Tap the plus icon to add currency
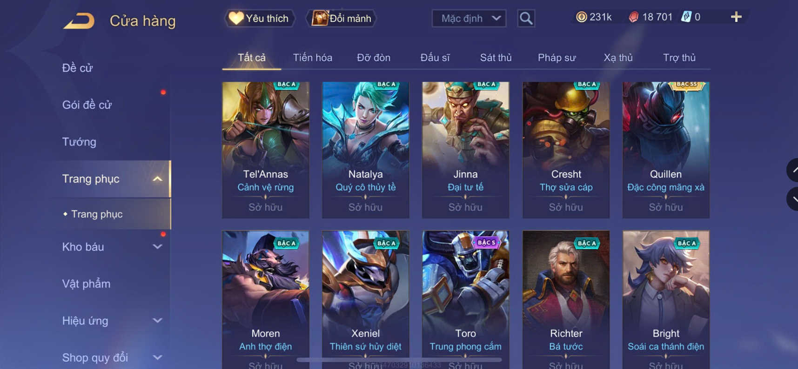 [736, 17]
